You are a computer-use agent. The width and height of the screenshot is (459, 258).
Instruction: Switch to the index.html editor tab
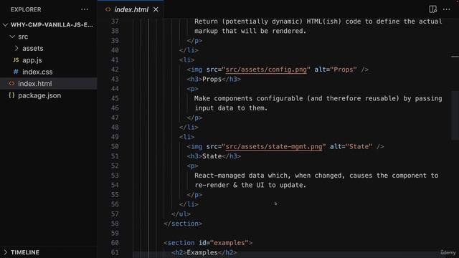pos(131,9)
